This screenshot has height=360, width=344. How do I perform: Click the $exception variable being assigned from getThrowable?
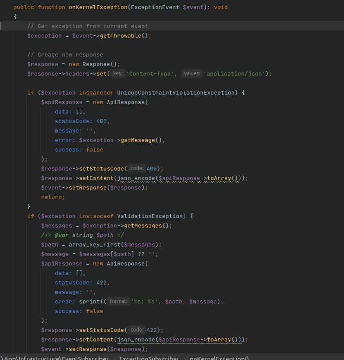[x=45, y=35]
